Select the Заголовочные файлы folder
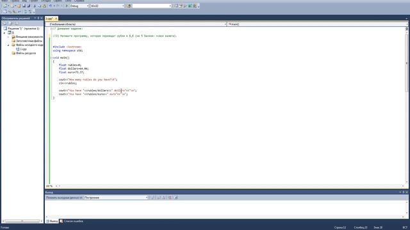The image size is (410, 230). [x=27, y=41]
